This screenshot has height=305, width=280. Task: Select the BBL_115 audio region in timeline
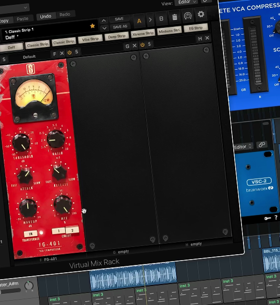pyautogui.click(x=271, y=260)
